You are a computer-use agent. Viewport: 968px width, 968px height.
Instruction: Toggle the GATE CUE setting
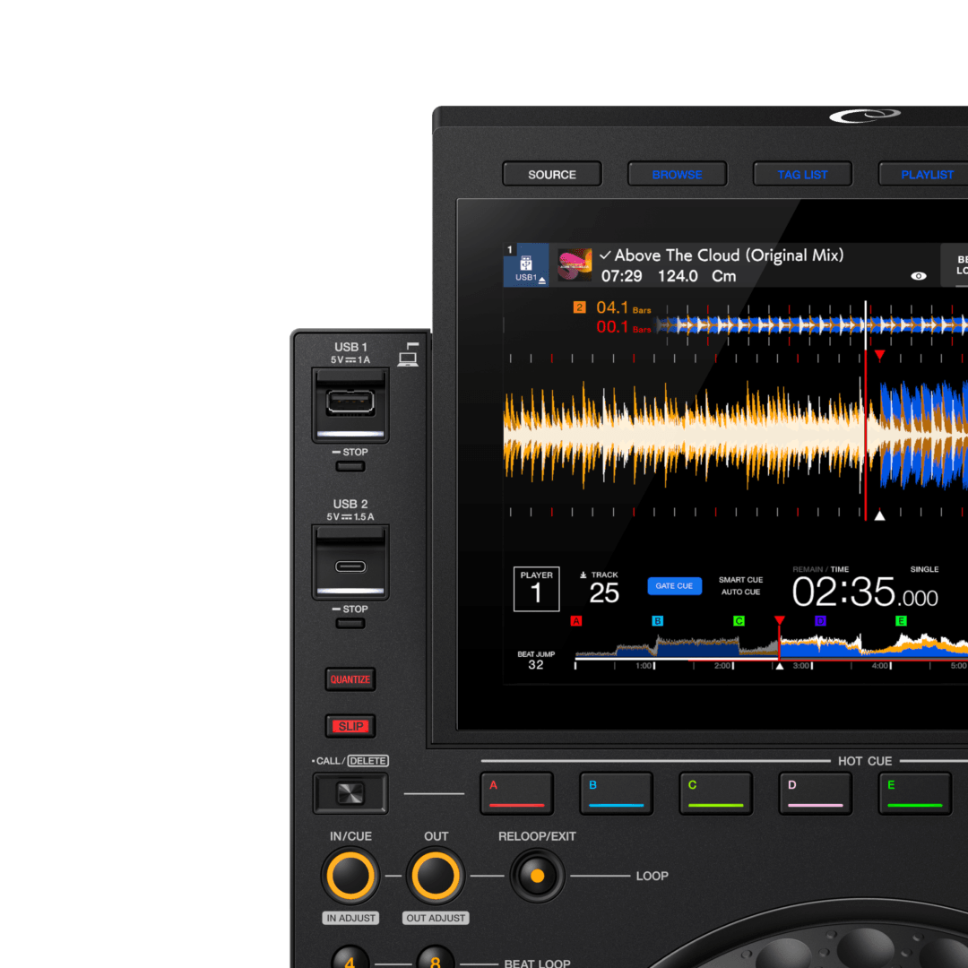pos(674,585)
